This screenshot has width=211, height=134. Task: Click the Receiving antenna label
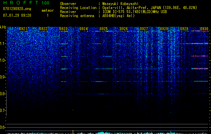[77, 16]
